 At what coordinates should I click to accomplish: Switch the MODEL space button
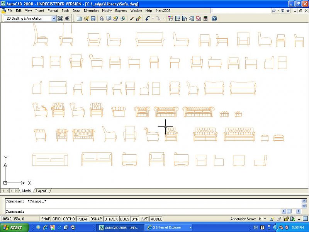click(156, 219)
